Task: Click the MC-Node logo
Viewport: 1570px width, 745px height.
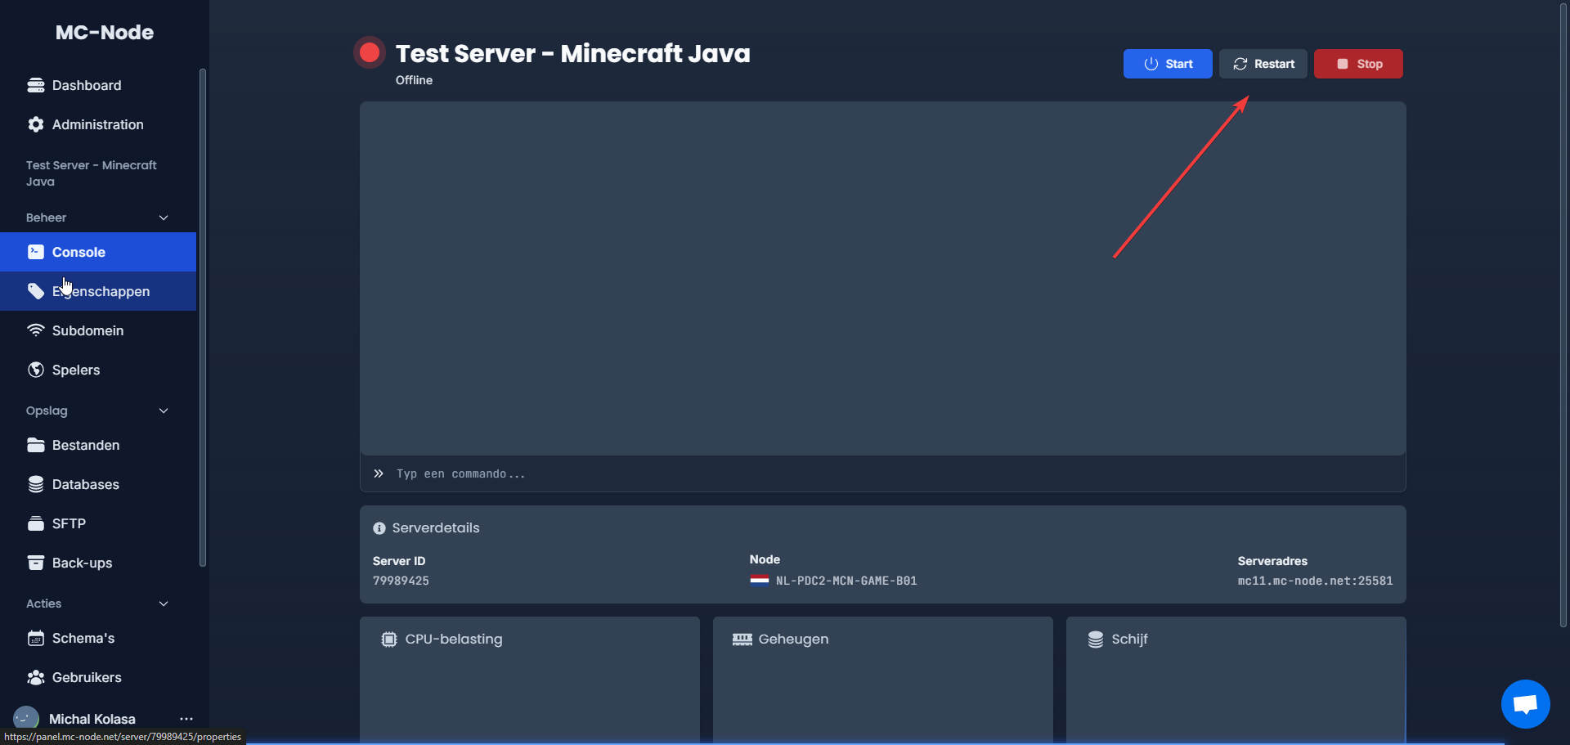Action: pos(105,33)
